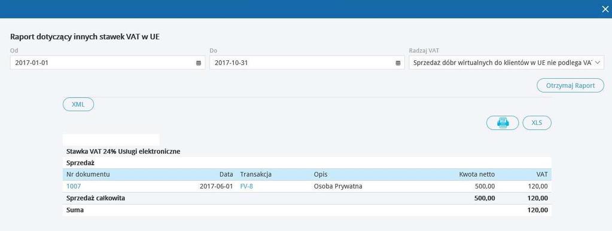Image resolution: width=612 pixels, height=231 pixels.
Task: Click the Suma row label
Action: coord(75,210)
